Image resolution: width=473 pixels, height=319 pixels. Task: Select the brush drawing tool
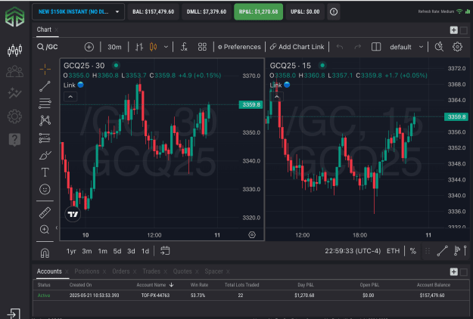point(45,155)
